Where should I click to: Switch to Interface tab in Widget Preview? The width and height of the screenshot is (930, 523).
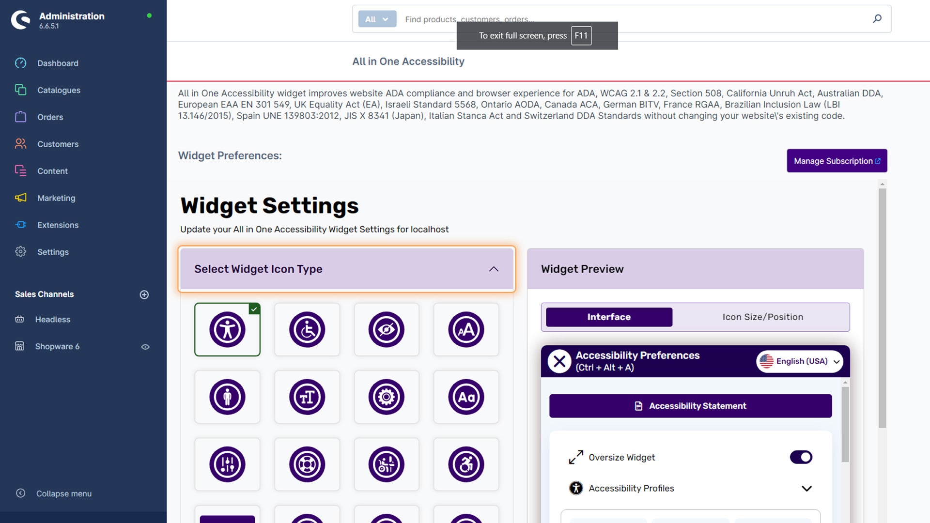coord(609,317)
